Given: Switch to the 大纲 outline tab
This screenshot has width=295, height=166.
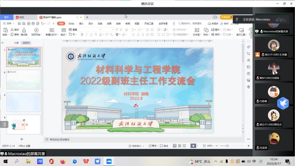Looking at the screenshot, I should coord(16,43).
